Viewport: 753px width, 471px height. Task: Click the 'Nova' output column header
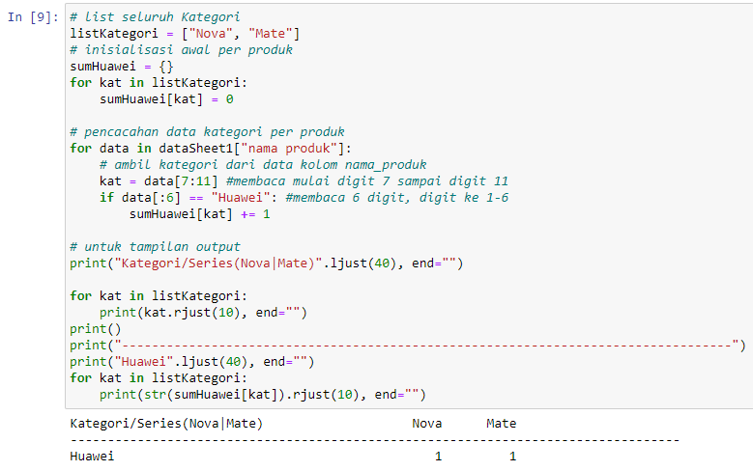427,424
